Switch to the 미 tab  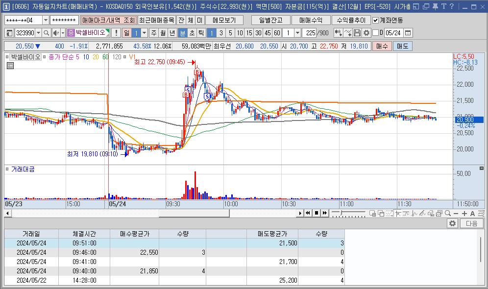click(199, 20)
